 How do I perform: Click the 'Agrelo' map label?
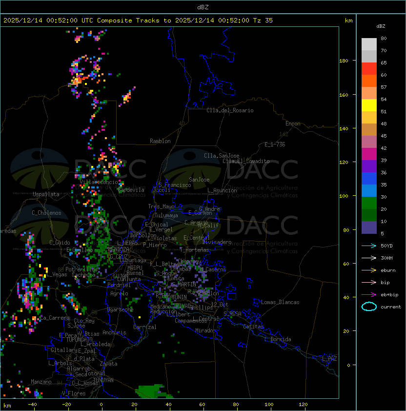pos(119,293)
